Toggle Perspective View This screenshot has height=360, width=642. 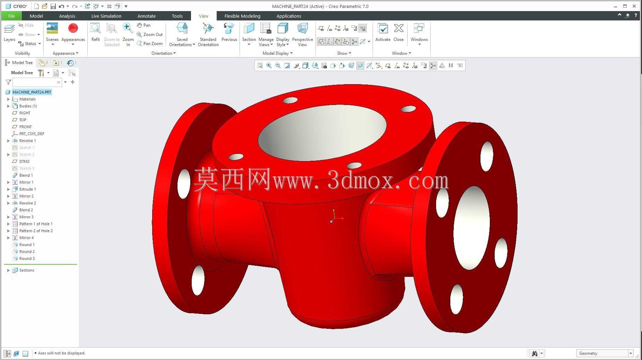(303, 34)
